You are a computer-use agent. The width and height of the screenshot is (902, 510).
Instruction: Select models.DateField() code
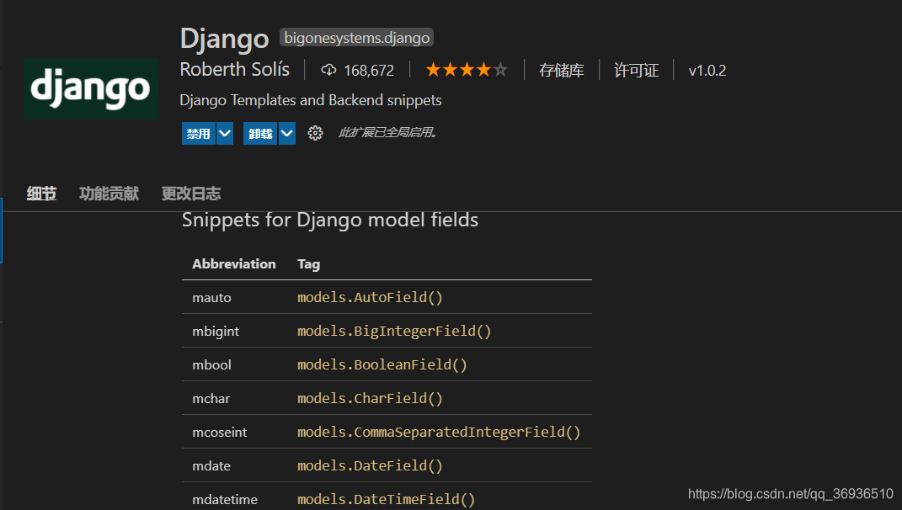pos(370,465)
